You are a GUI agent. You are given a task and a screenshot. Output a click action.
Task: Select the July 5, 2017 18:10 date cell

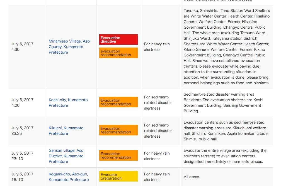22,177
